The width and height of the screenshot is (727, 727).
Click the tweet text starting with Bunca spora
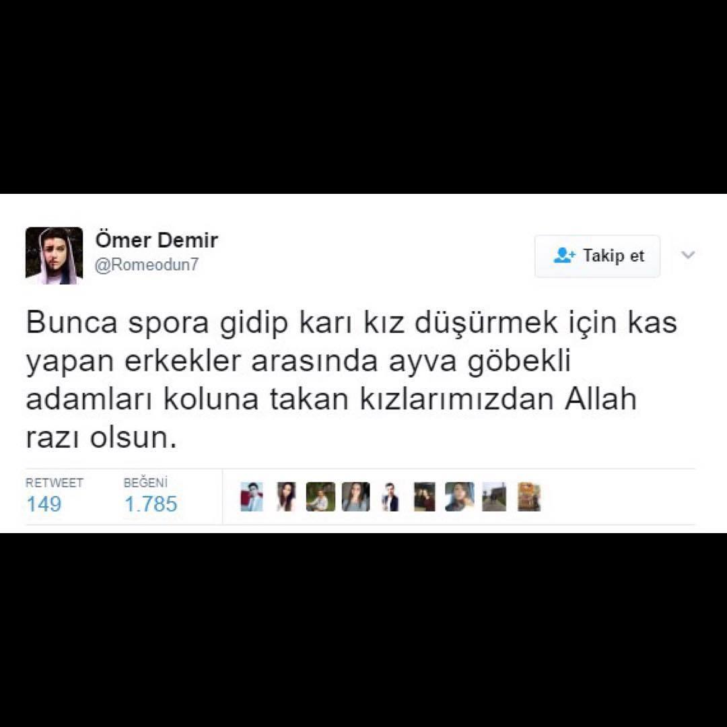(351, 379)
